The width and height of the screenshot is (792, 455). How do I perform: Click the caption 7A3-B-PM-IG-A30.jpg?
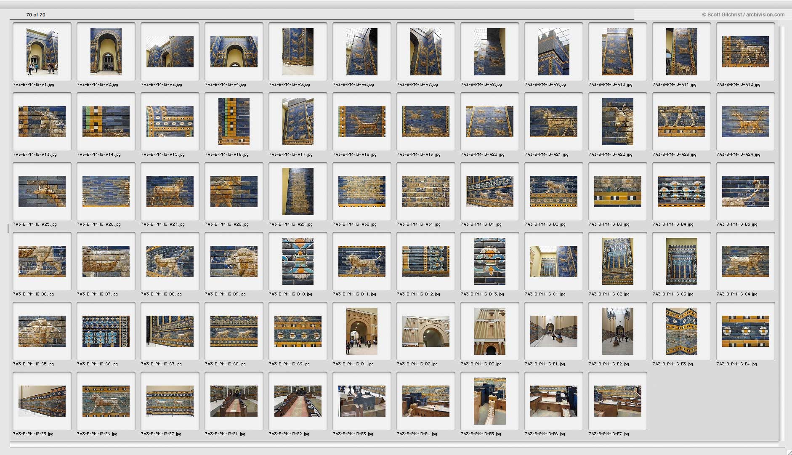coord(354,224)
